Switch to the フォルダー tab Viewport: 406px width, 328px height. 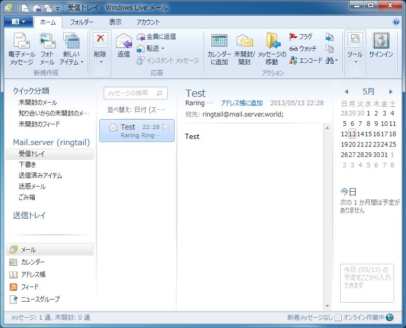click(x=82, y=22)
